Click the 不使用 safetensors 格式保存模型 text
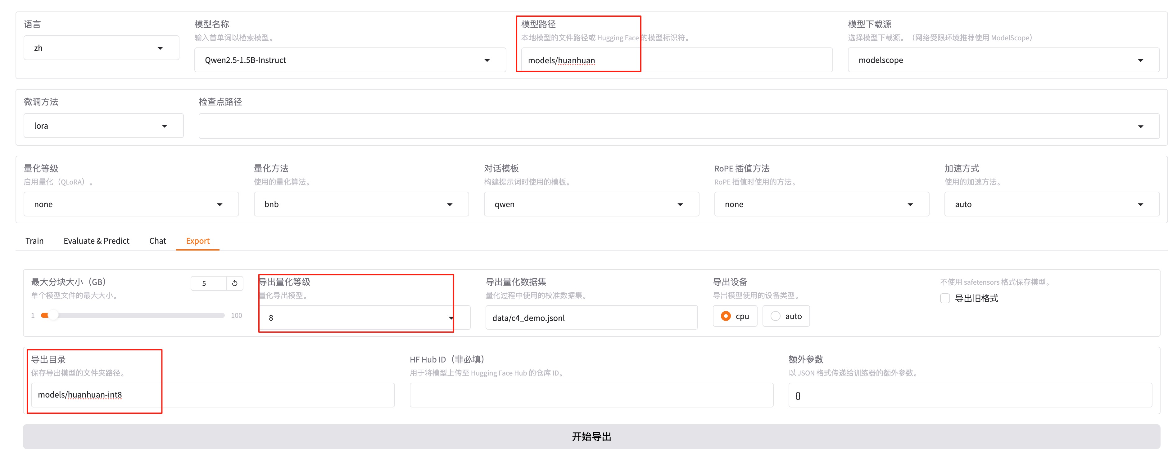The image size is (1168, 449). [x=995, y=282]
